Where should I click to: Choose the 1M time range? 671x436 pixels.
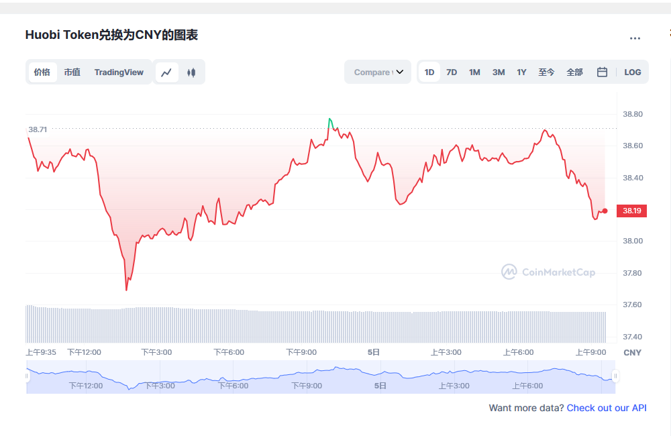(474, 72)
